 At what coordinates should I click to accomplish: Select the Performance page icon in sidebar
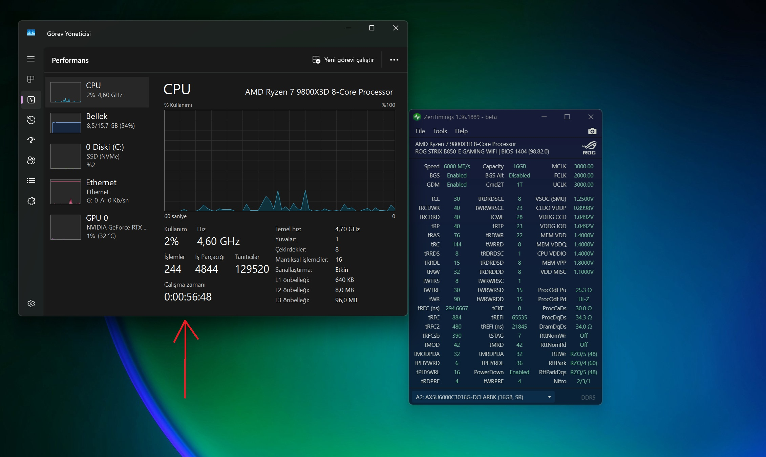[x=31, y=100]
